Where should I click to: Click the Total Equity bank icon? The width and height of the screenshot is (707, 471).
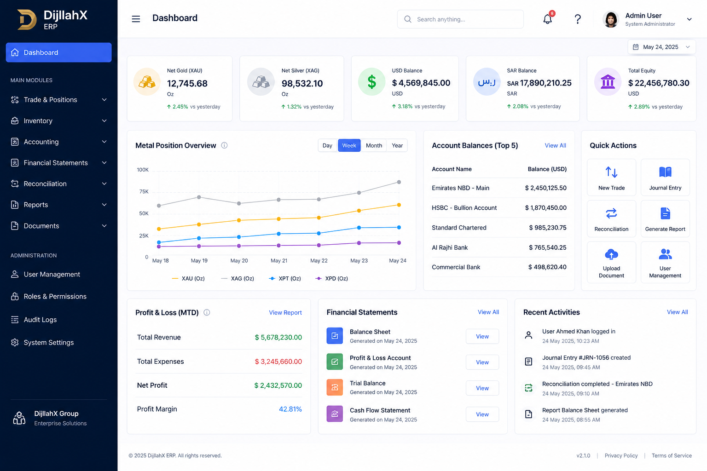click(x=608, y=82)
